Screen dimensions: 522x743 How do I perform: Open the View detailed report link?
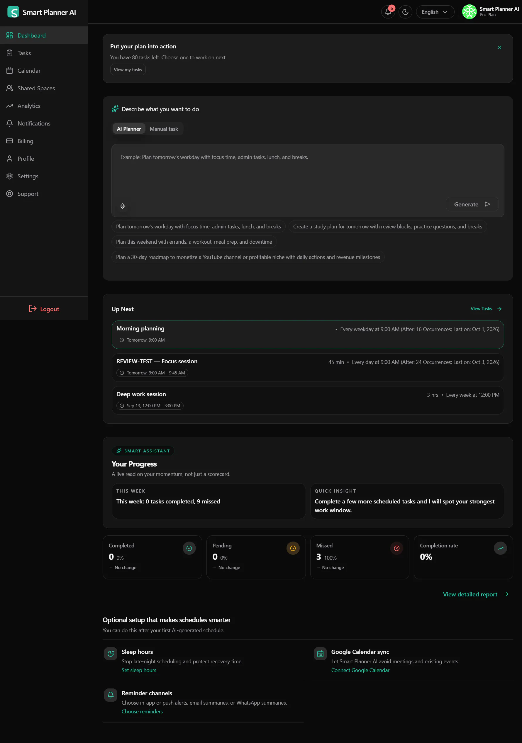(x=475, y=594)
